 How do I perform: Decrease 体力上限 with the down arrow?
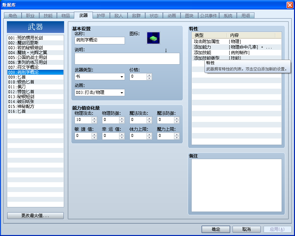click(x=149, y=138)
